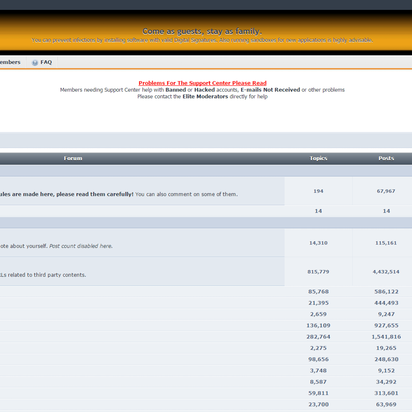Screen dimensions: 412x412
Task: Select the 9,152 posts value
Action: [386, 371]
